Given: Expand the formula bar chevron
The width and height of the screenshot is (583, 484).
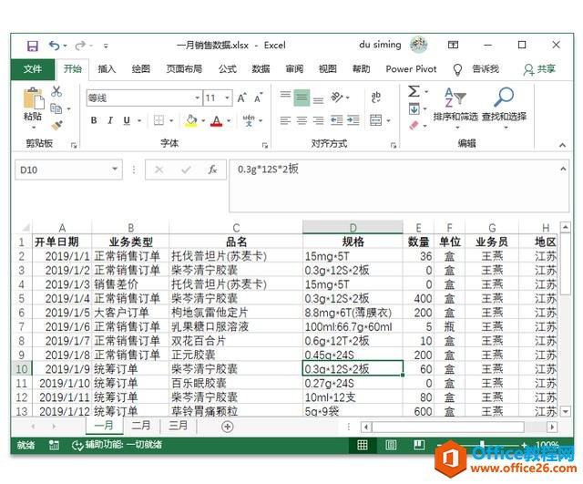Looking at the screenshot, I should (563, 169).
